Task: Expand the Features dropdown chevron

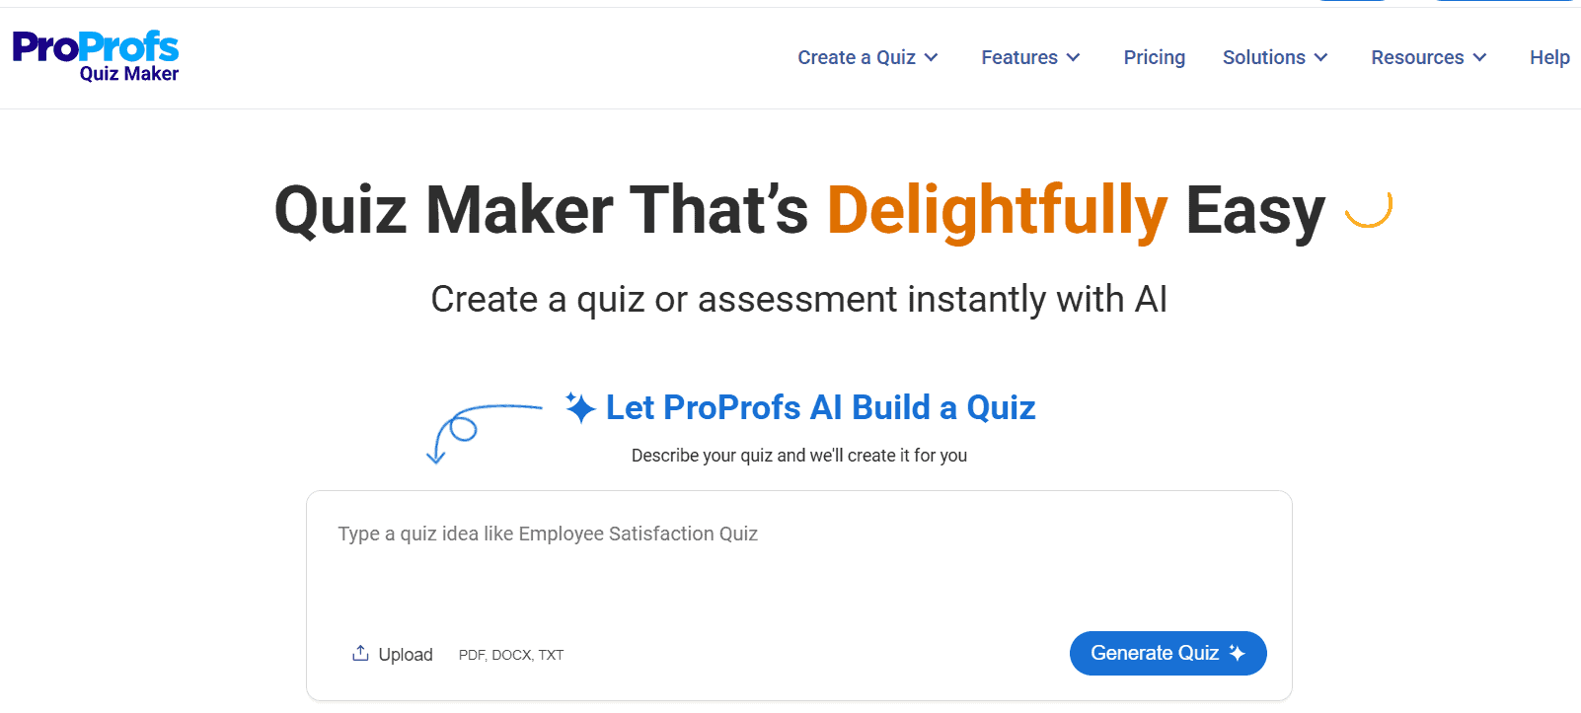Action: pos(1073,57)
